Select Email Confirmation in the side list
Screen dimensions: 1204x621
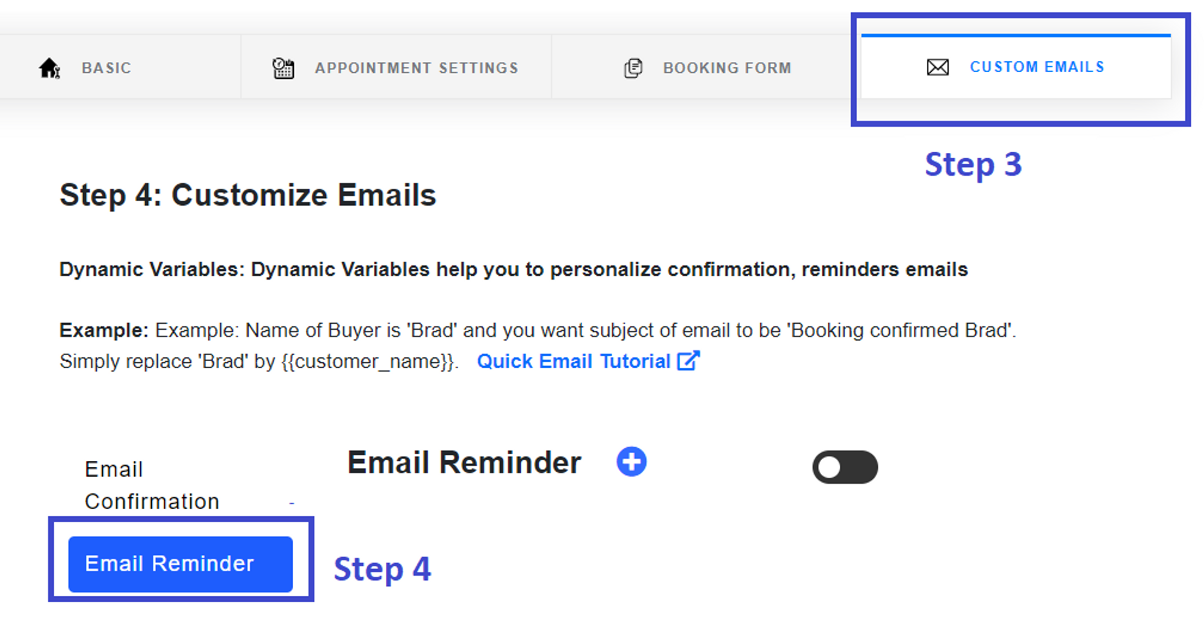tap(152, 485)
